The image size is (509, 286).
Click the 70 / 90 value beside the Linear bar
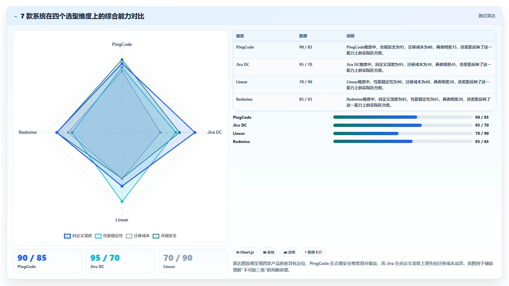coord(482,133)
